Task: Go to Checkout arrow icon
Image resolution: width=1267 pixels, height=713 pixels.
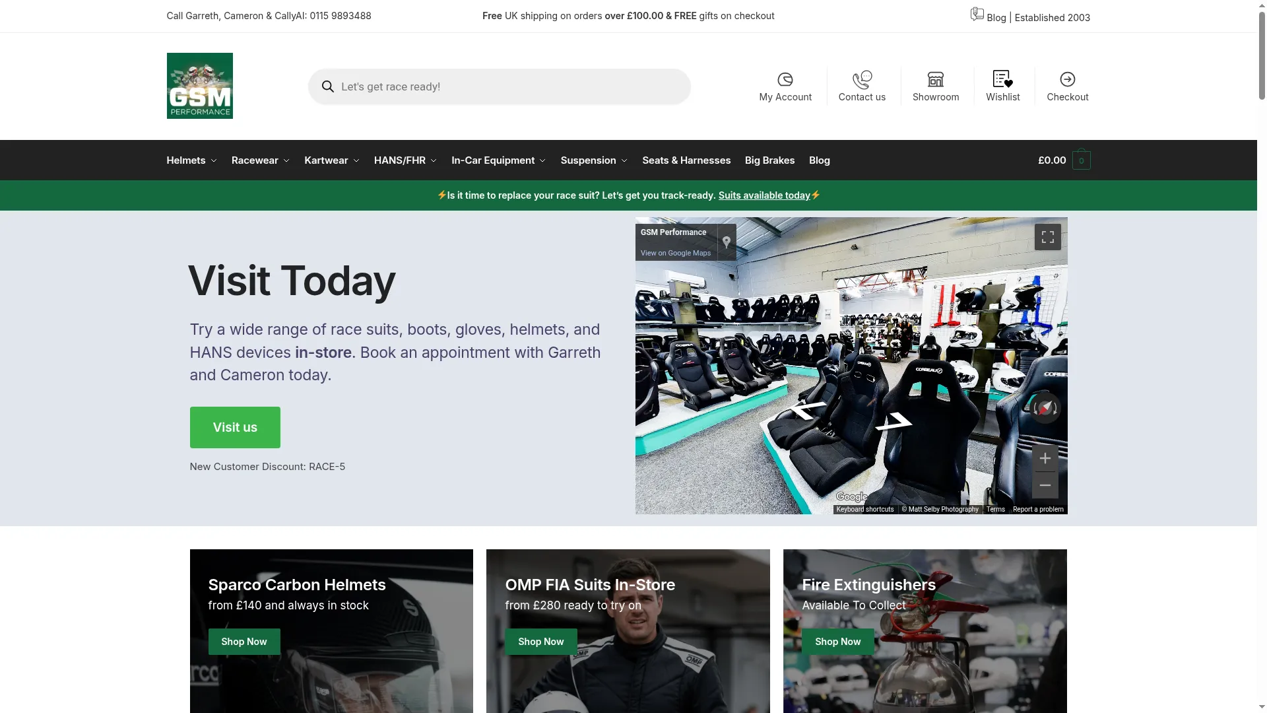Action: click(x=1067, y=79)
